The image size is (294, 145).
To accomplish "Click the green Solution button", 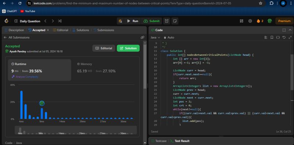I will click(128, 48).
